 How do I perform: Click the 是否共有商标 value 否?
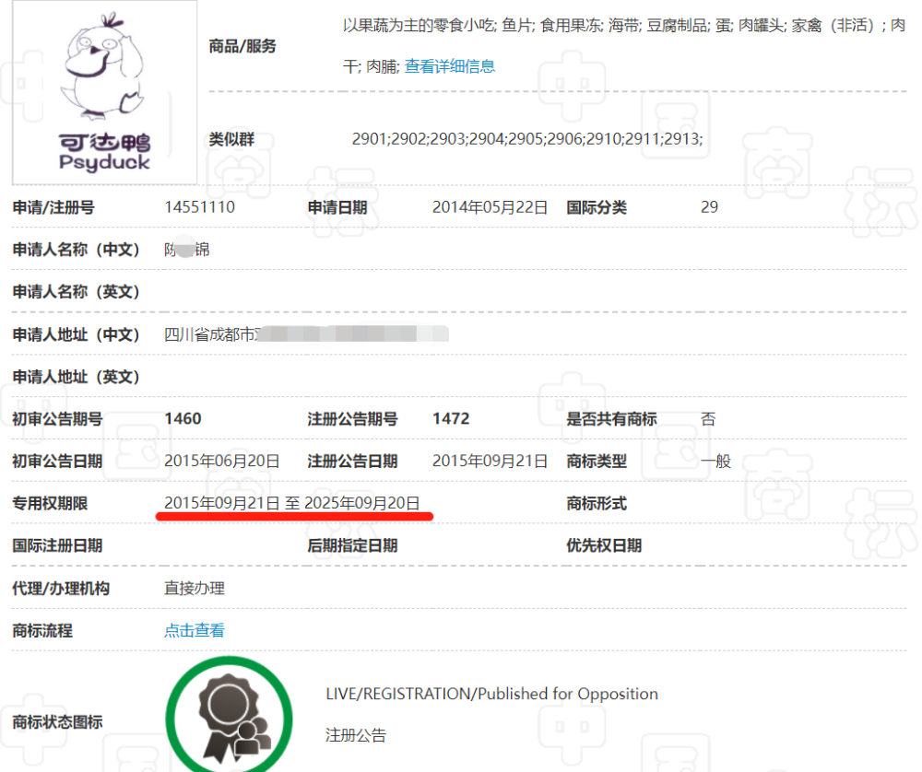tap(708, 419)
